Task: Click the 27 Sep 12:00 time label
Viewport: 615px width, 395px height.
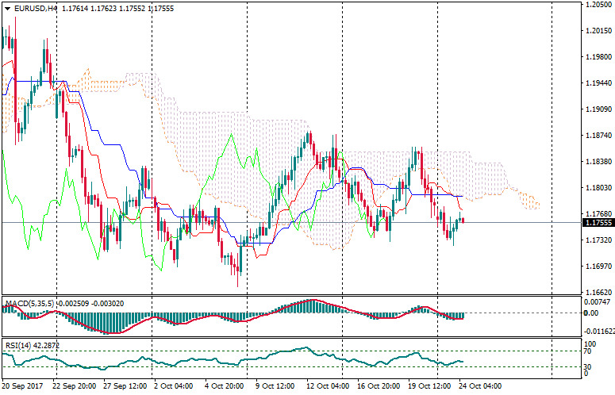Action: tap(125, 388)
